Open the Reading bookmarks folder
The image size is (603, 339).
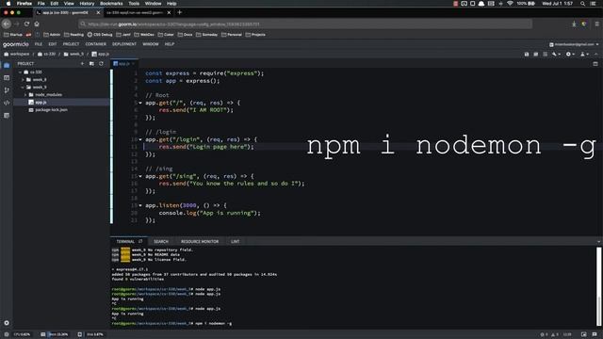coord(73,35)
